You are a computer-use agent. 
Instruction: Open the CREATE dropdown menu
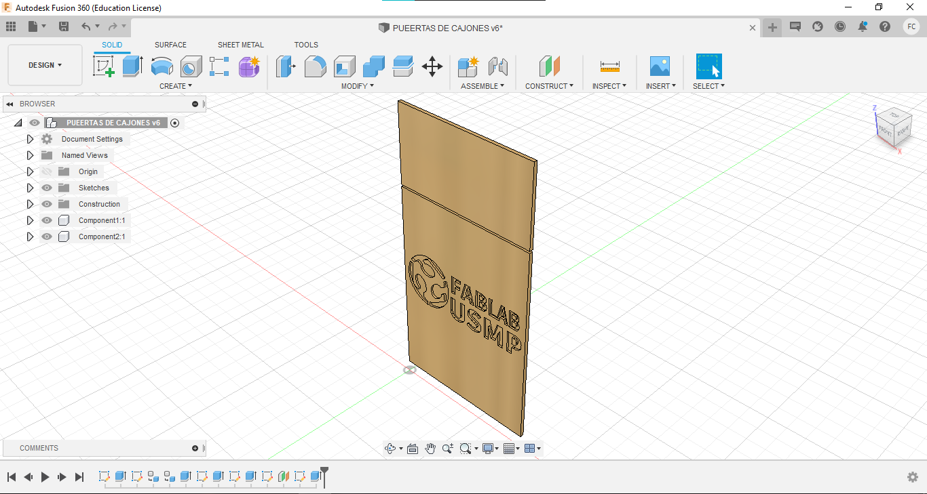pyautogui.click(x=176, y=86)
